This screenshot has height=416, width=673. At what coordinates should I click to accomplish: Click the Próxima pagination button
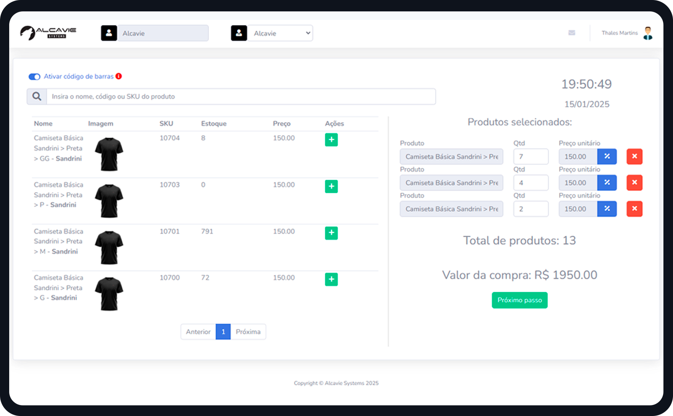click(x=248, y=331)
